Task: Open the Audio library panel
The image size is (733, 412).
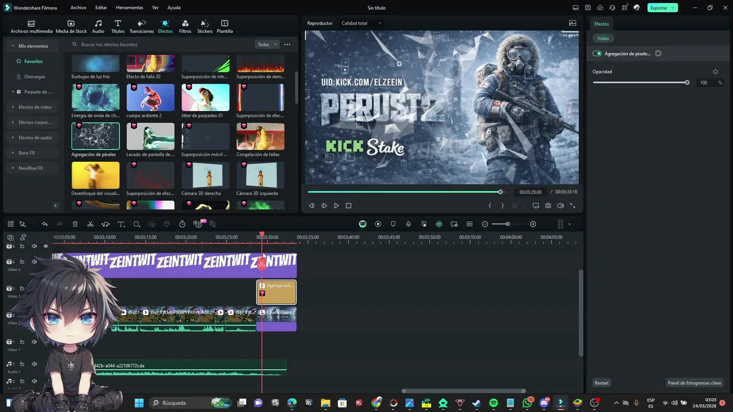Action: point(98,26)
